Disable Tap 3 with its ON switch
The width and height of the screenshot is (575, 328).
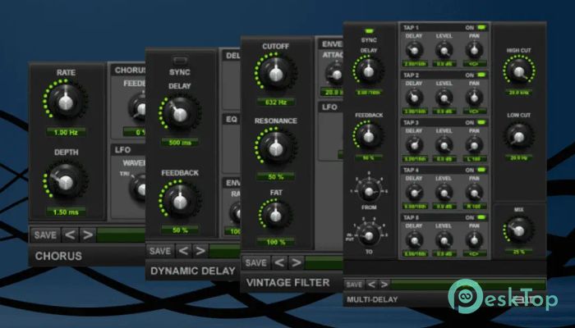pos(481,121)
